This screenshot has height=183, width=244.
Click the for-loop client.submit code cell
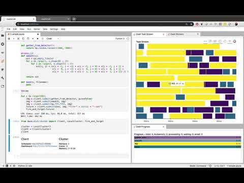click(74, 100)
